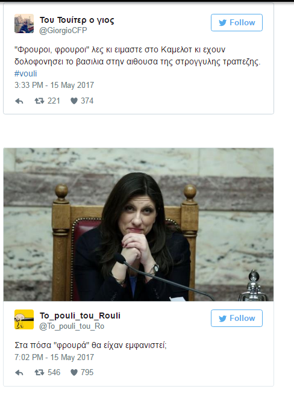294x395 pixels.
Task: Open the @To_pouli_tou_Ro handle link
Action: click(72, 326)
